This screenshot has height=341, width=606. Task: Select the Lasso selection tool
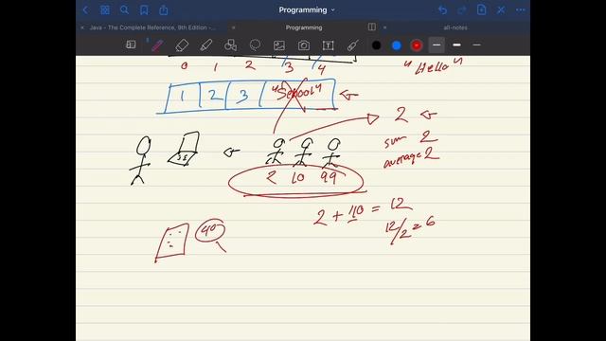[x=255, y=45]
